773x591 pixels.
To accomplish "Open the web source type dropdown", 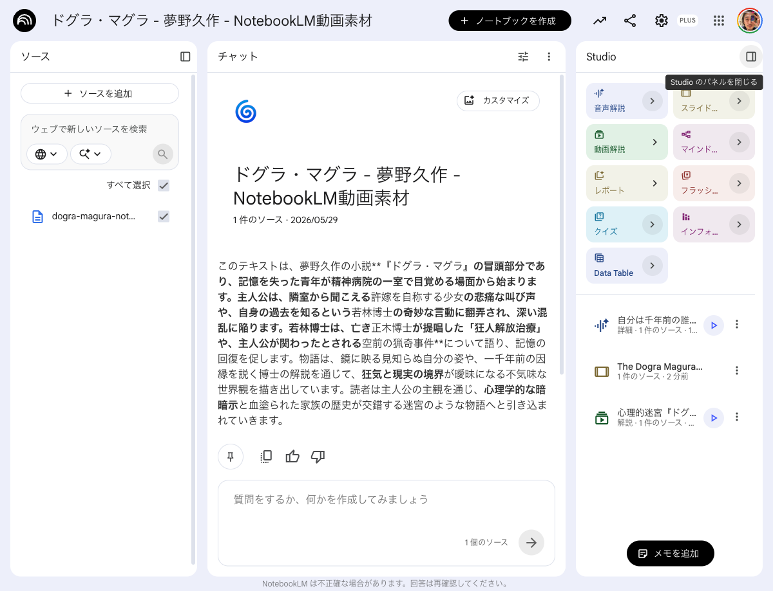I will point(47,154).
